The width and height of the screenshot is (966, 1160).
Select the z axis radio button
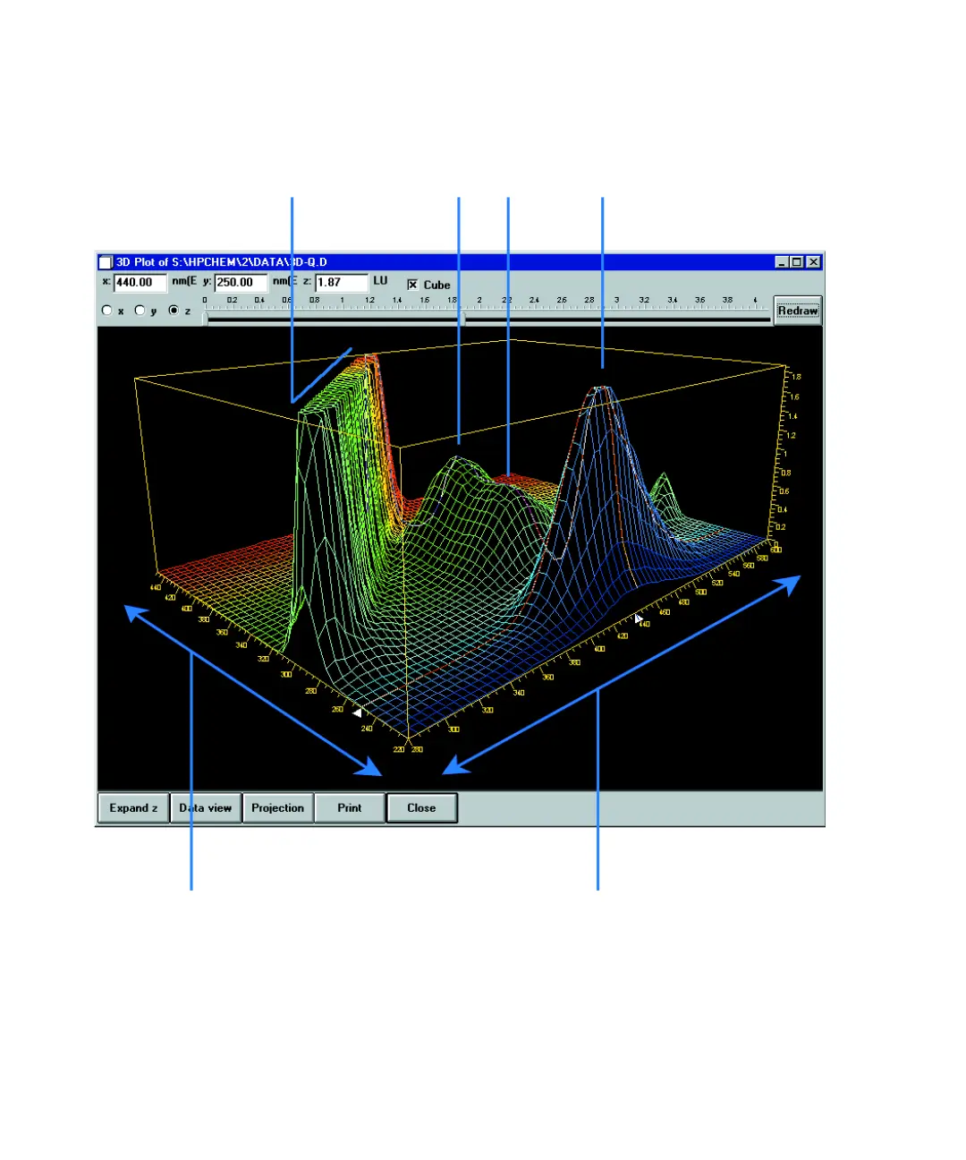(x=174, y=311)
